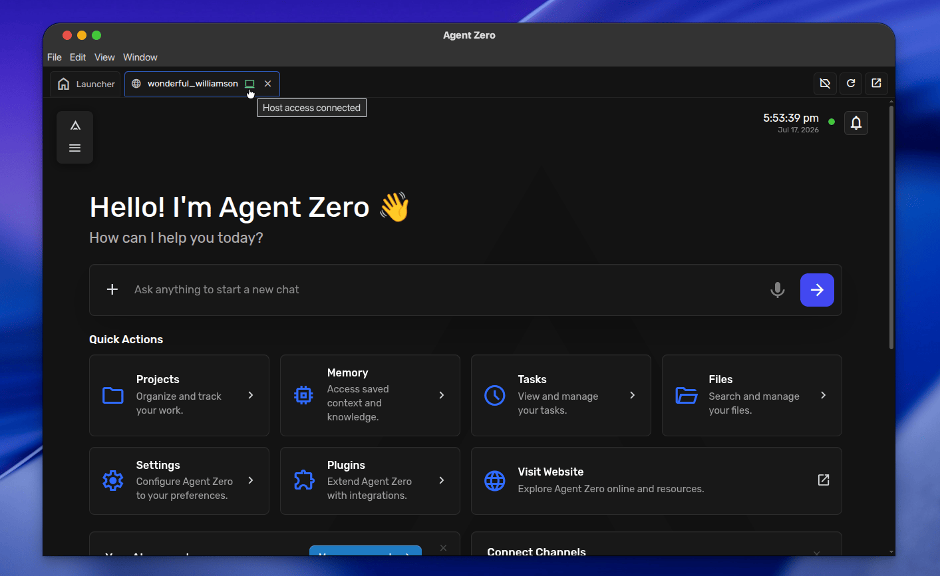Click the external link icon on Visit Website

824,480
